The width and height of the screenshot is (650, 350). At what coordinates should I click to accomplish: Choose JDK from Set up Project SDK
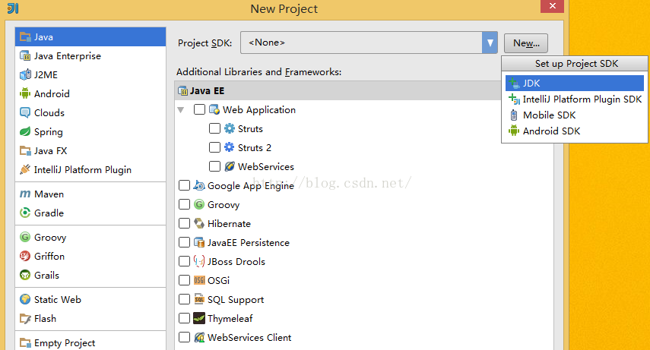pos(575,84)
